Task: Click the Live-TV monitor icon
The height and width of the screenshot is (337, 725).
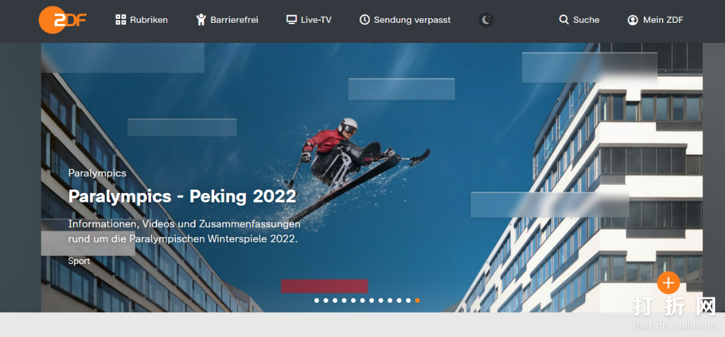Action: (291, 19)
